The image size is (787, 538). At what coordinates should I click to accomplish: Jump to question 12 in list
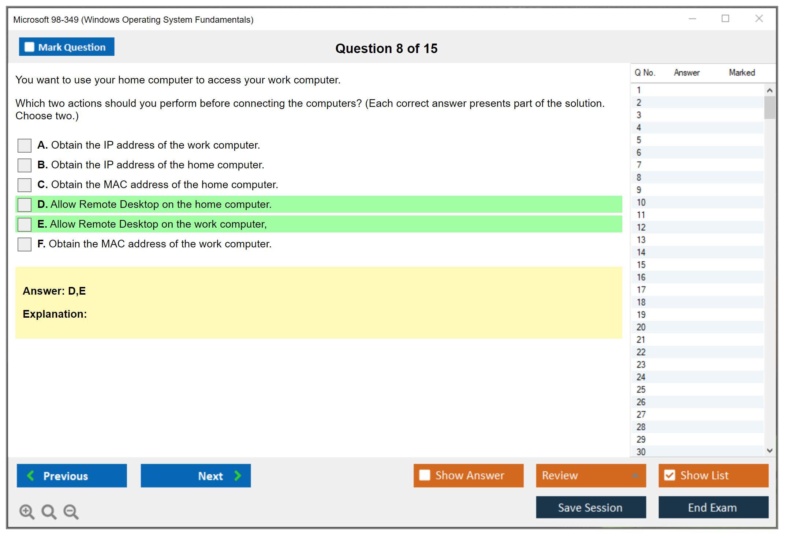click(641, 227)
